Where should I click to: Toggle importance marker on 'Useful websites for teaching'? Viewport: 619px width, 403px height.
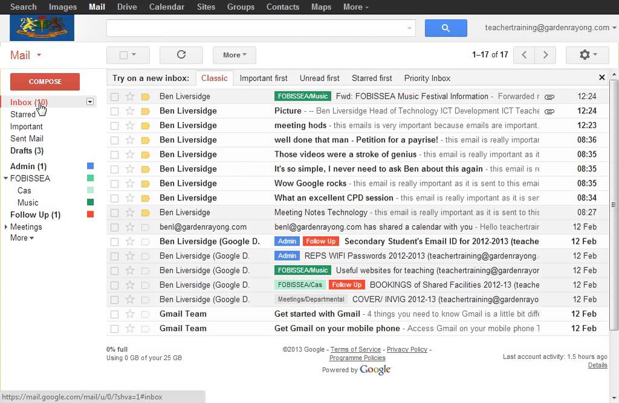pyautogui.click(x=145, y=271)
